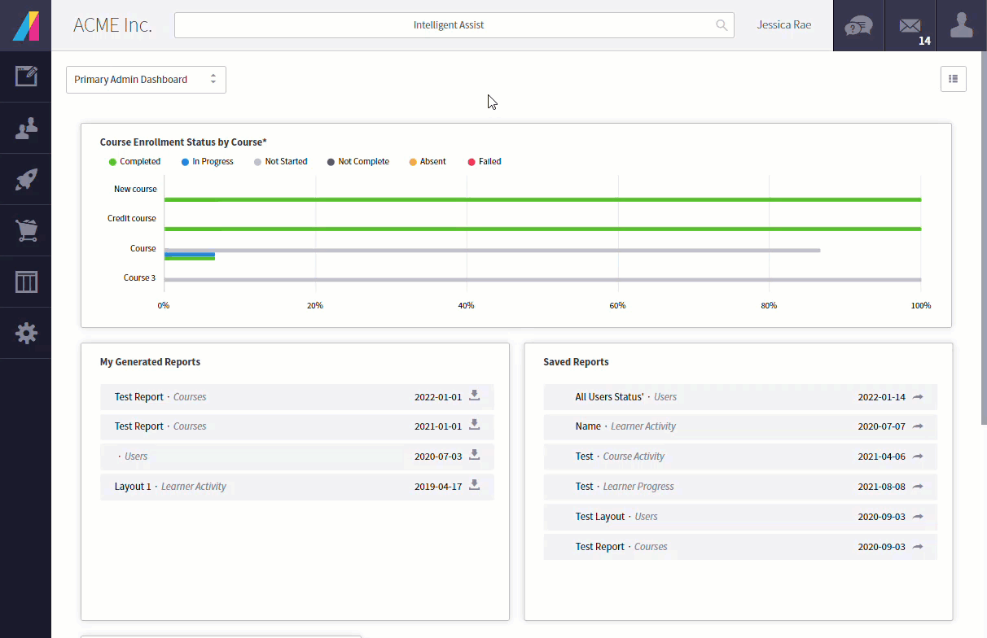Open Name Learner Activity arrow icon
Screen dimensions: 987x638
918,426
